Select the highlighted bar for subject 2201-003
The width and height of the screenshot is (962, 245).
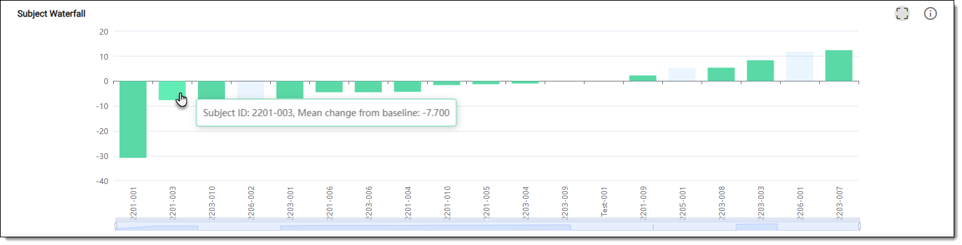click(172, 90)
